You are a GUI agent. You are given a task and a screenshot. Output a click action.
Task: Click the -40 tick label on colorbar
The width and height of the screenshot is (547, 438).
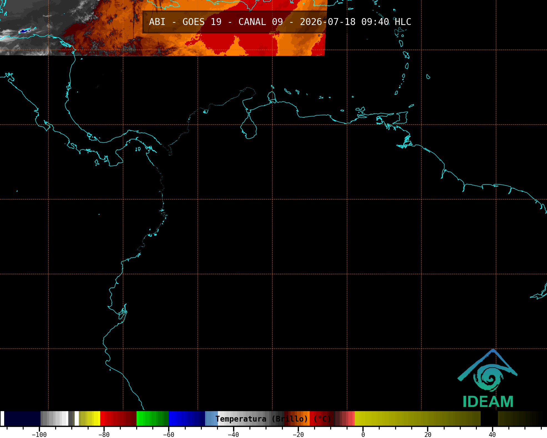(x=233, y=435)
